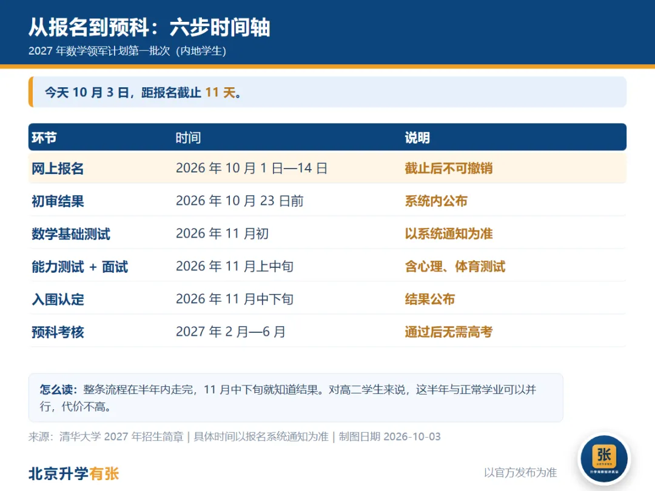Select the 预科考核 row label
Image resolution: width=655 pixels, height=491 pixels.
(58, 332)
